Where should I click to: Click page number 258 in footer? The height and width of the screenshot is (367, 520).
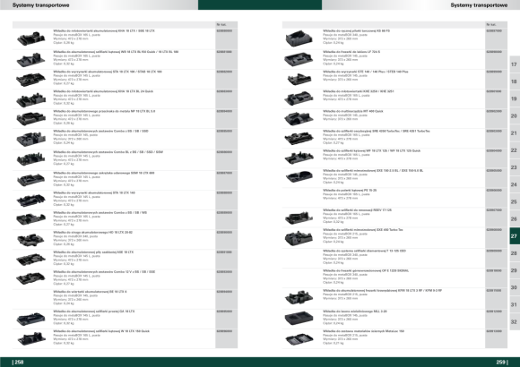18,362
